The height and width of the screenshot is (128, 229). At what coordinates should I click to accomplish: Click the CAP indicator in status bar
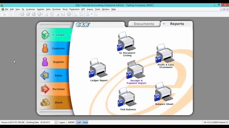click(79, 122)
